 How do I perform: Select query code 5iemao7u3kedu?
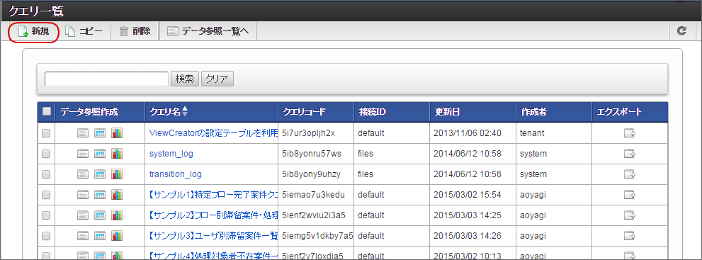pos(313,195)
